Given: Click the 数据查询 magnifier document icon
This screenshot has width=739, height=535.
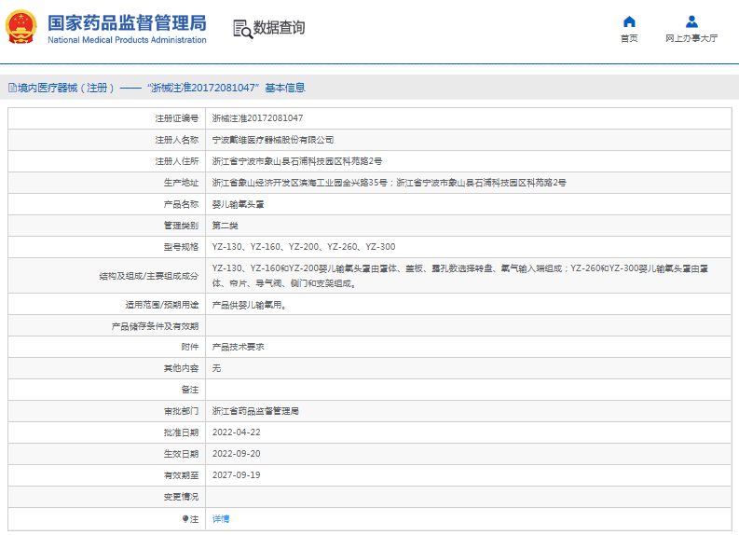Looking at the screenshot, I should 242,28.
